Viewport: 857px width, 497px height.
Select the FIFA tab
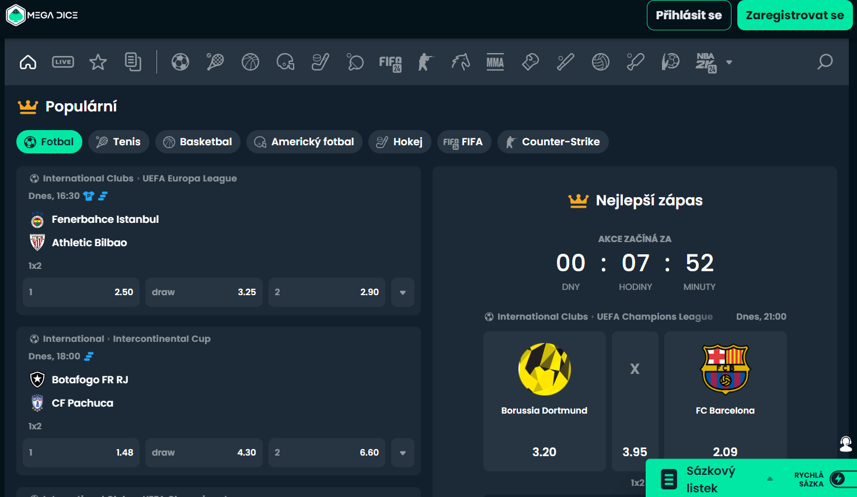(464, 142)
